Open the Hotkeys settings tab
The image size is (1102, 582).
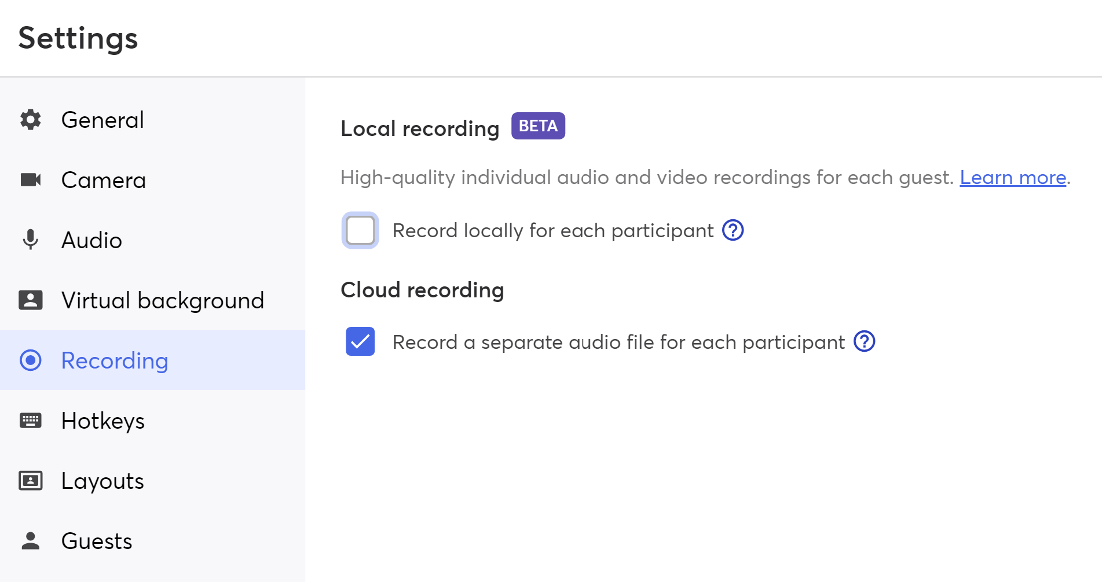153,421
